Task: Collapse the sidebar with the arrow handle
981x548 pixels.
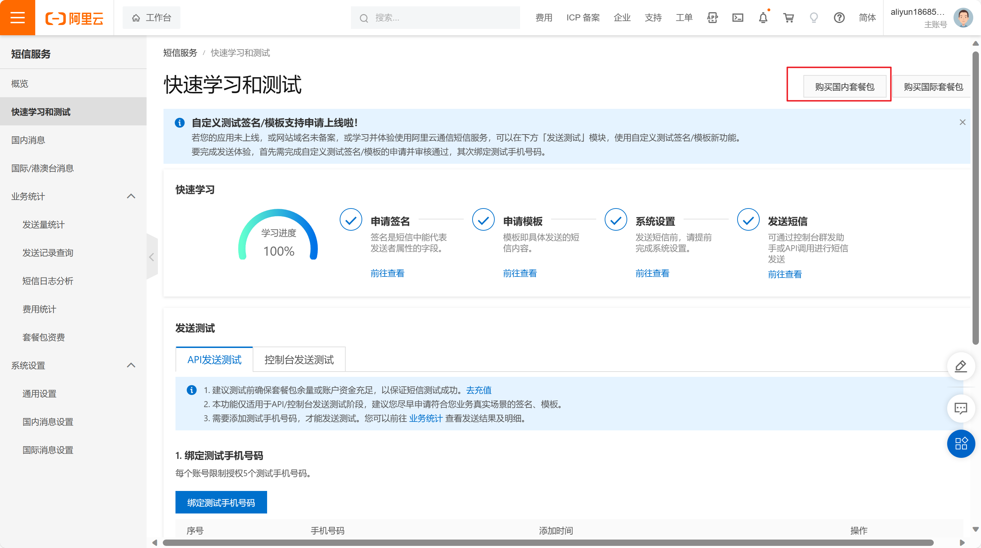Action: 152,257
